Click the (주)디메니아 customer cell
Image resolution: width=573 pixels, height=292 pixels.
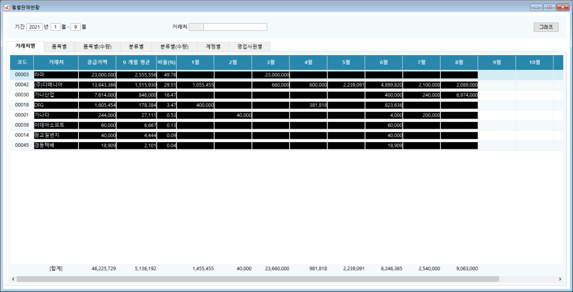(56, 85)
